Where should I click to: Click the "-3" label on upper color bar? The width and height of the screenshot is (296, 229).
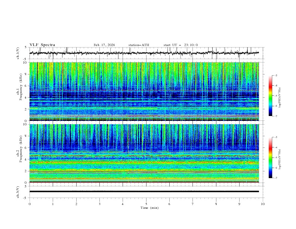pyautogui.click(x=275, y=75)
